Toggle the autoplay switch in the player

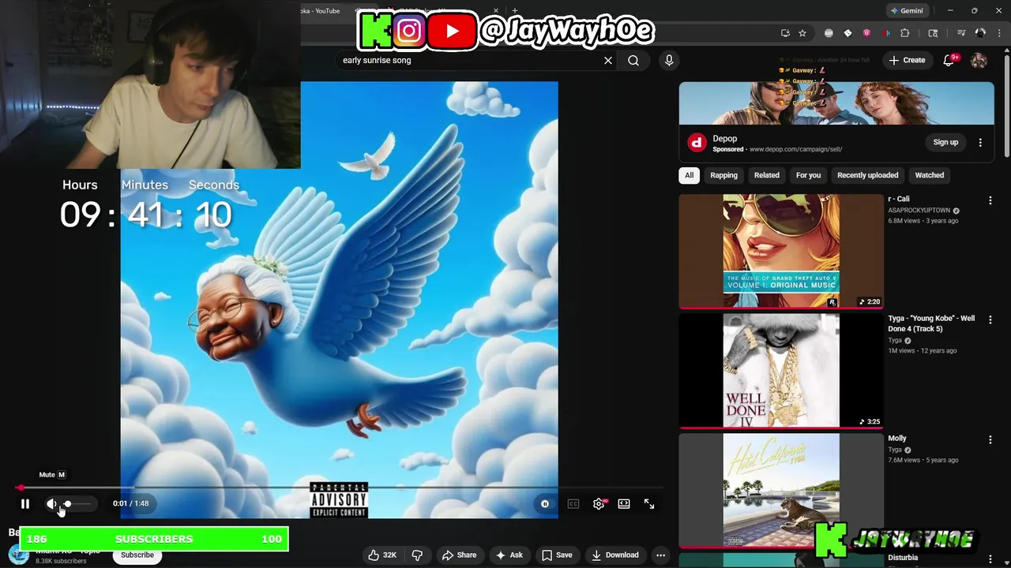tap(544, 503)
